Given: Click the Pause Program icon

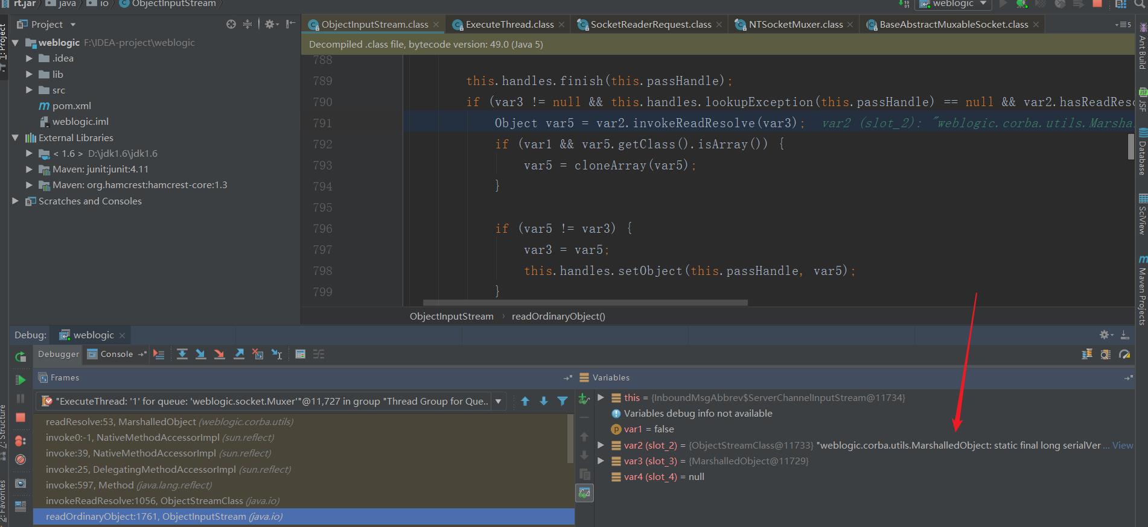Looking at the screenshot, I should [x=21, y=399].
